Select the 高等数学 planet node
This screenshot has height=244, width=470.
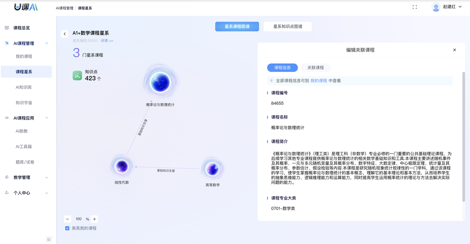(213, 169)
